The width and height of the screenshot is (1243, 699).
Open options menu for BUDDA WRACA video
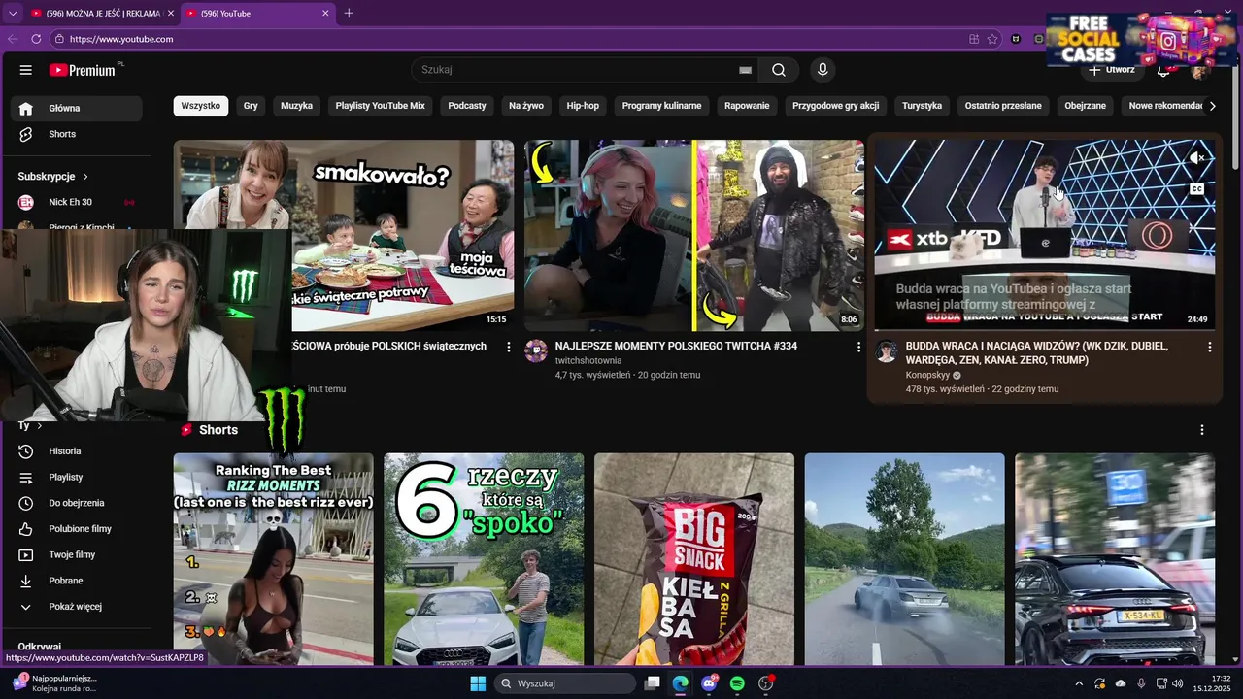pos(1209,347)
